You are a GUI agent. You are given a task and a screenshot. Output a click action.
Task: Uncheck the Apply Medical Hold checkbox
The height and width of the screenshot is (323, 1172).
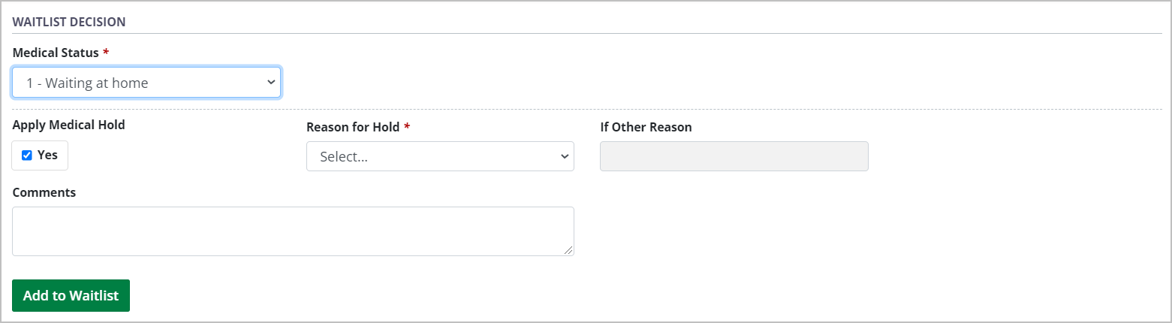pos(27,155)
